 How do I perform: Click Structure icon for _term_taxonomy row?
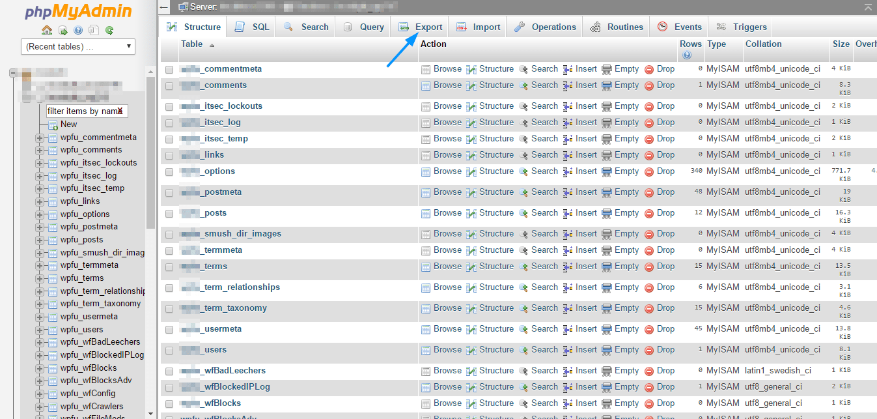471,308
